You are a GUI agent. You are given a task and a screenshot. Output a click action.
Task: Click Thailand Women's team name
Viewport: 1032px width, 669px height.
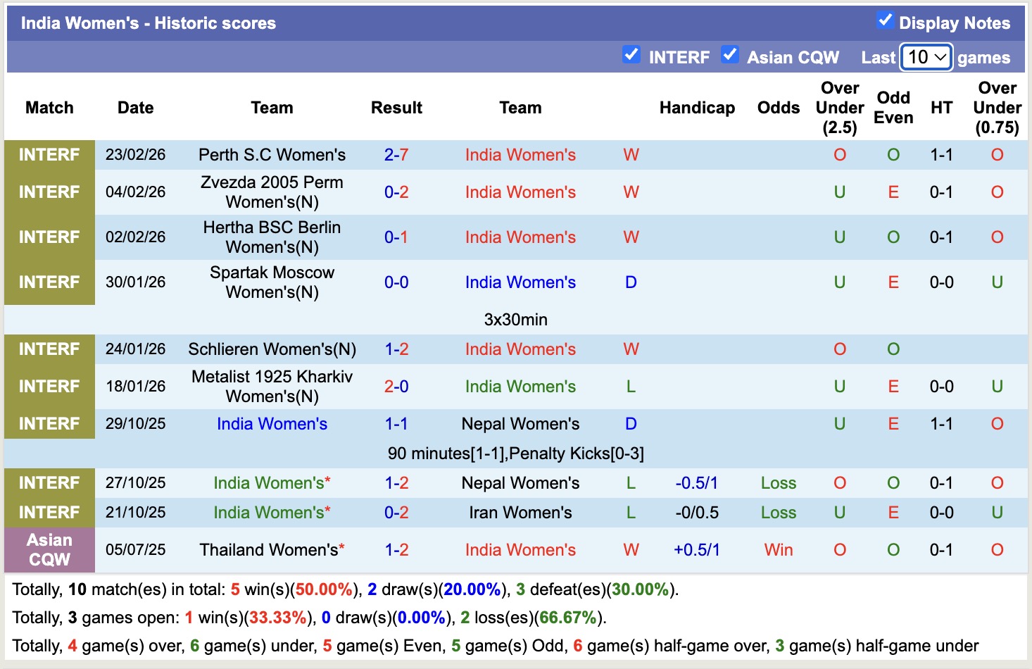[269, 550]
